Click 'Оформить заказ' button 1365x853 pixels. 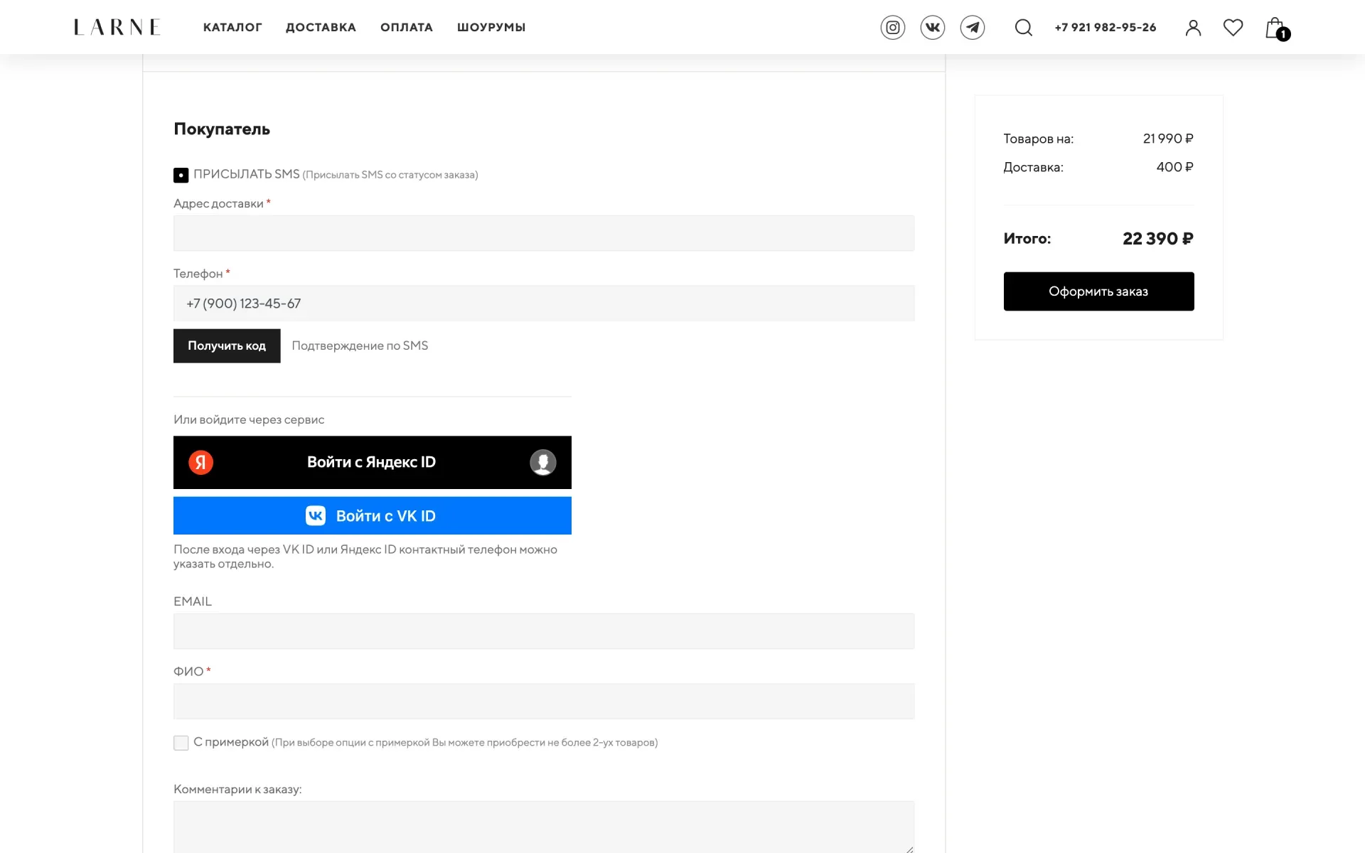[1098, 291]
